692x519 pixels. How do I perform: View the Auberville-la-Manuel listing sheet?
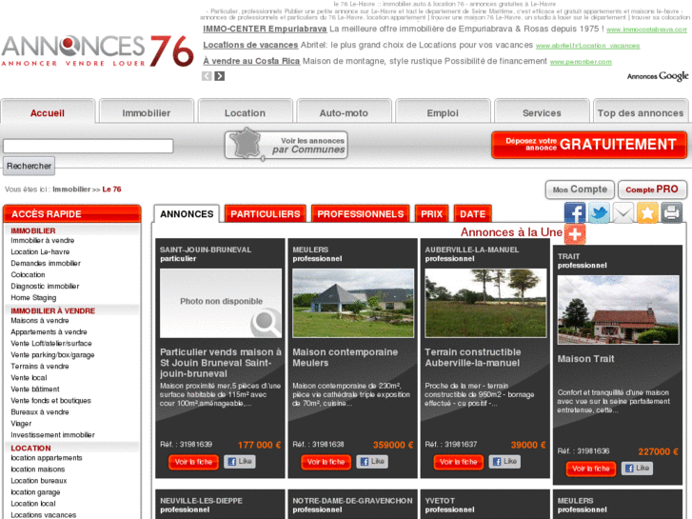pyautogui.click(x=459, y=462)
